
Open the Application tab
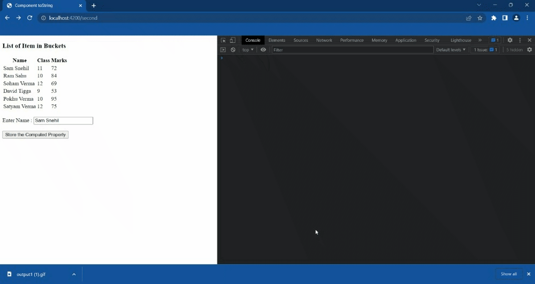pos(406,40)
